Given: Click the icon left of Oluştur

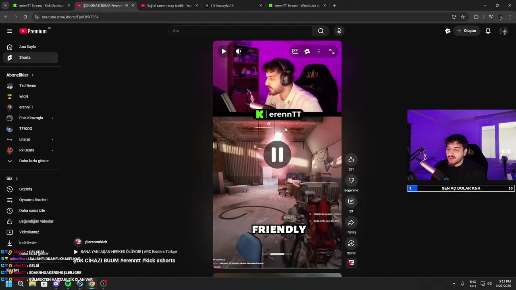Looking at the screenshot, I should tap(447, 31).
